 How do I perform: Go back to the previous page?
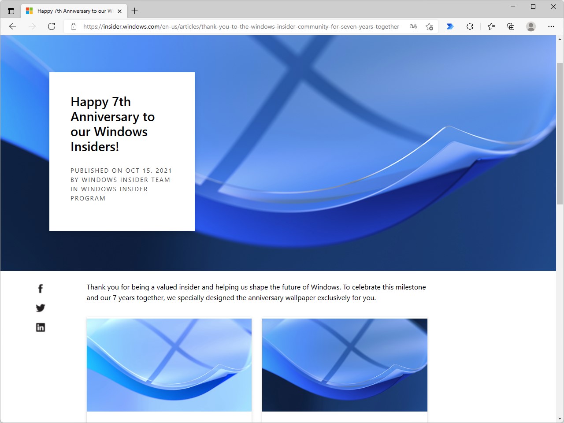12,26
